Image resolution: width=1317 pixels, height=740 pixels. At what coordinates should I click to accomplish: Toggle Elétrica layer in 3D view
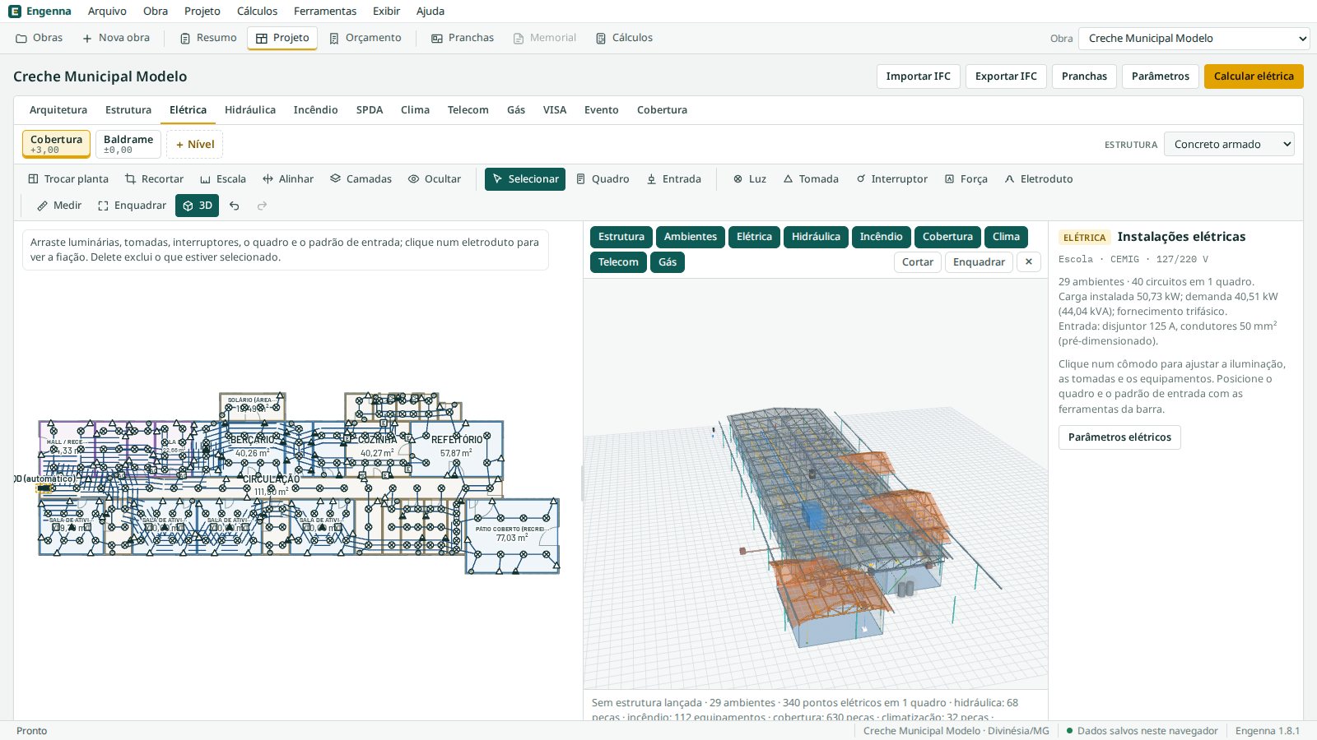(754, 237)
